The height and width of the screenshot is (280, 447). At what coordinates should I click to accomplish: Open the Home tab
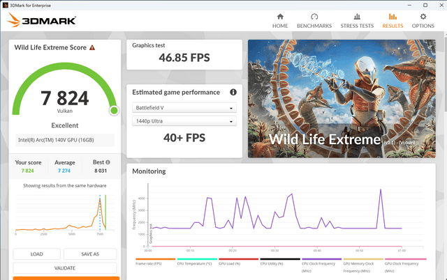pos(280,21)
